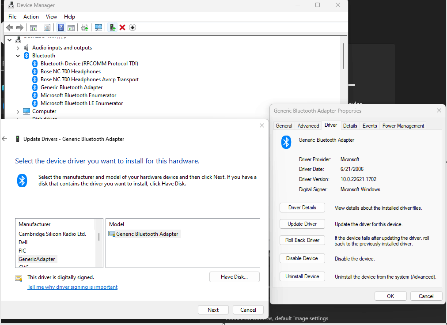Click the black down-arrow Disable device icon
This screenshot has height=325, width=447.
point(132,27)
